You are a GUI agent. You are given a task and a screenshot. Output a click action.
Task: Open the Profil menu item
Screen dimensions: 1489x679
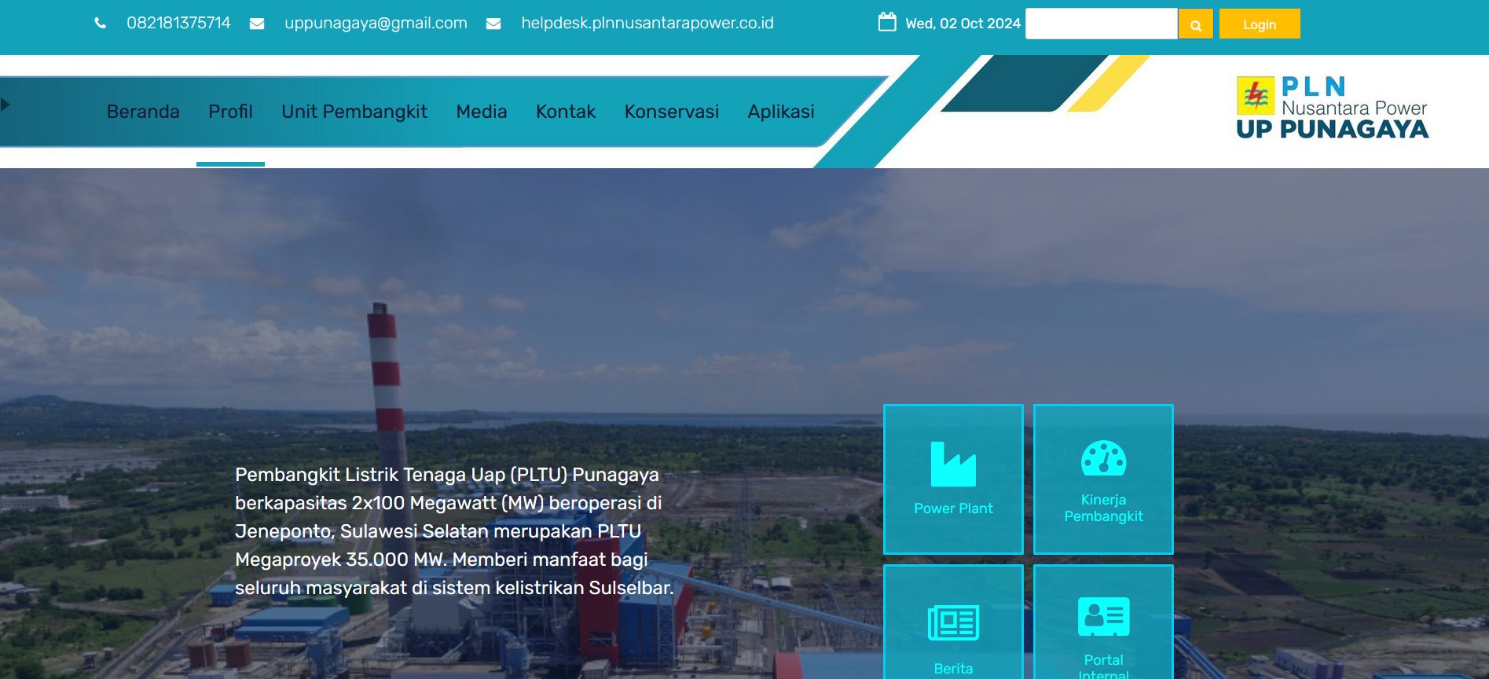(230, 112)
